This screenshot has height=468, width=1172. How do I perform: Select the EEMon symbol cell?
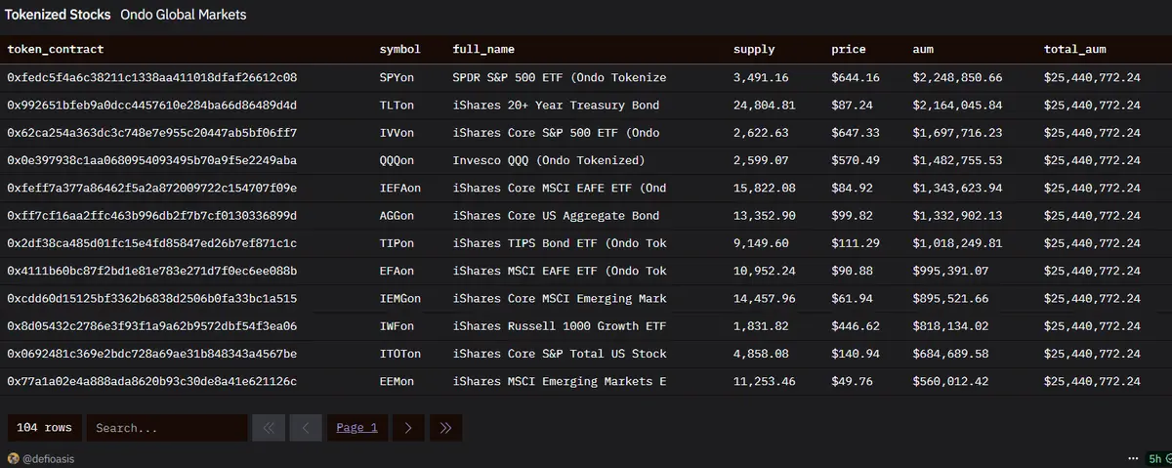pos(397,381)
